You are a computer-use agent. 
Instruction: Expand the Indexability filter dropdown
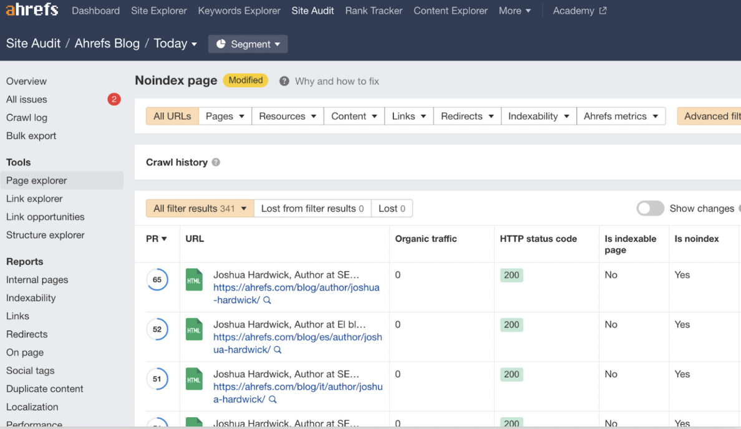click(538, 116)
